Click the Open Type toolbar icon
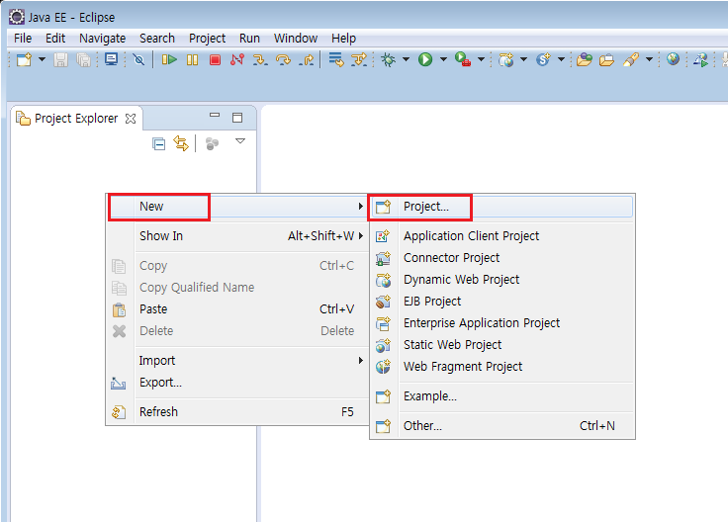This screenshot has width=728, height=522. (584, 59)
